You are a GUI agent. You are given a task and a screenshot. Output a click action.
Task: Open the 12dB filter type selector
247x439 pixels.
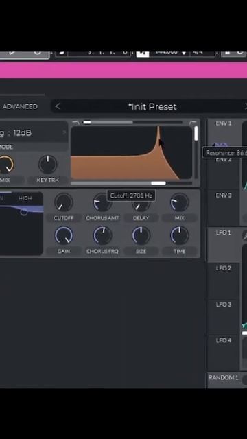tap(33, 132)
